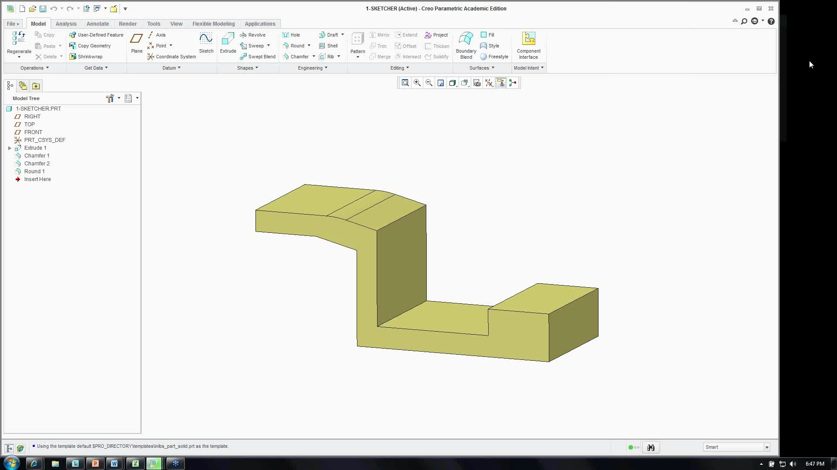
Task: Click the Refit zoom icon
Action: tap(405, 83)
